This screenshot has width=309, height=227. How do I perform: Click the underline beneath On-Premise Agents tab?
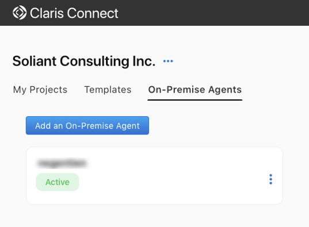195,100
